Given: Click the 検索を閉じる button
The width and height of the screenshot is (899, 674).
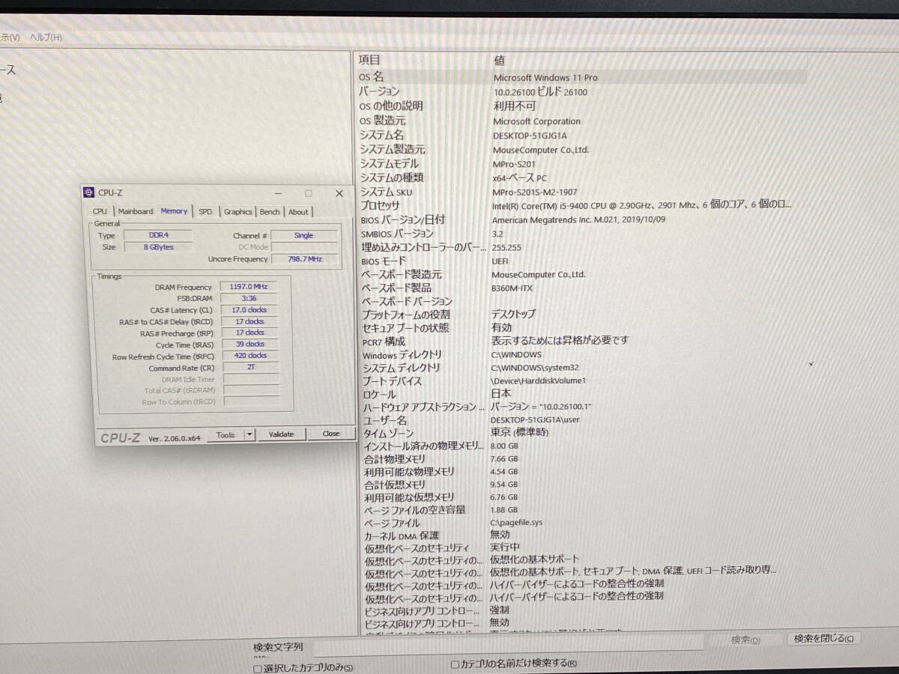Looking at the screenshot, I should coord(823,639).
